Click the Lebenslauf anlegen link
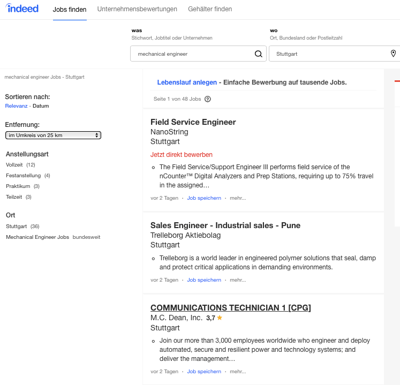This screenshot has height=385, width=400. tap(187, 82)
